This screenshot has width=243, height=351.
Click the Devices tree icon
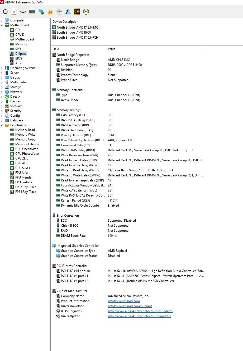(7, 101)
